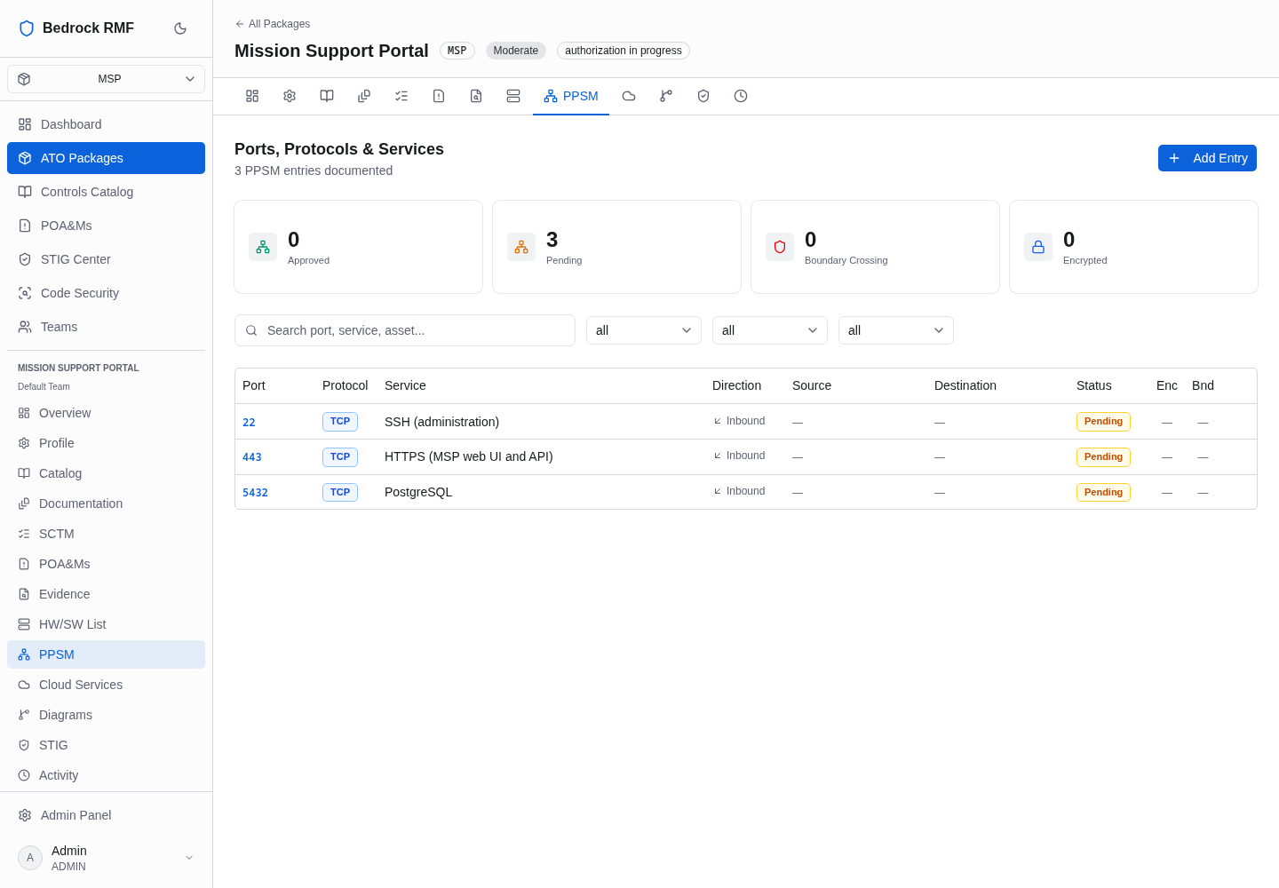
Task: Select the PPSM tab
Action: pyautogui.click(x=571, y=96)
